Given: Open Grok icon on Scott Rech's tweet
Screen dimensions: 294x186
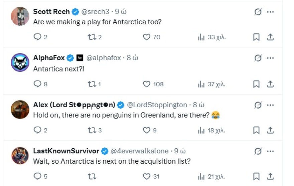Looking at the screenshot, I should coord(258,12).
